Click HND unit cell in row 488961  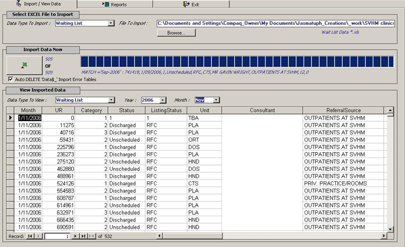(x=205, y=176)
